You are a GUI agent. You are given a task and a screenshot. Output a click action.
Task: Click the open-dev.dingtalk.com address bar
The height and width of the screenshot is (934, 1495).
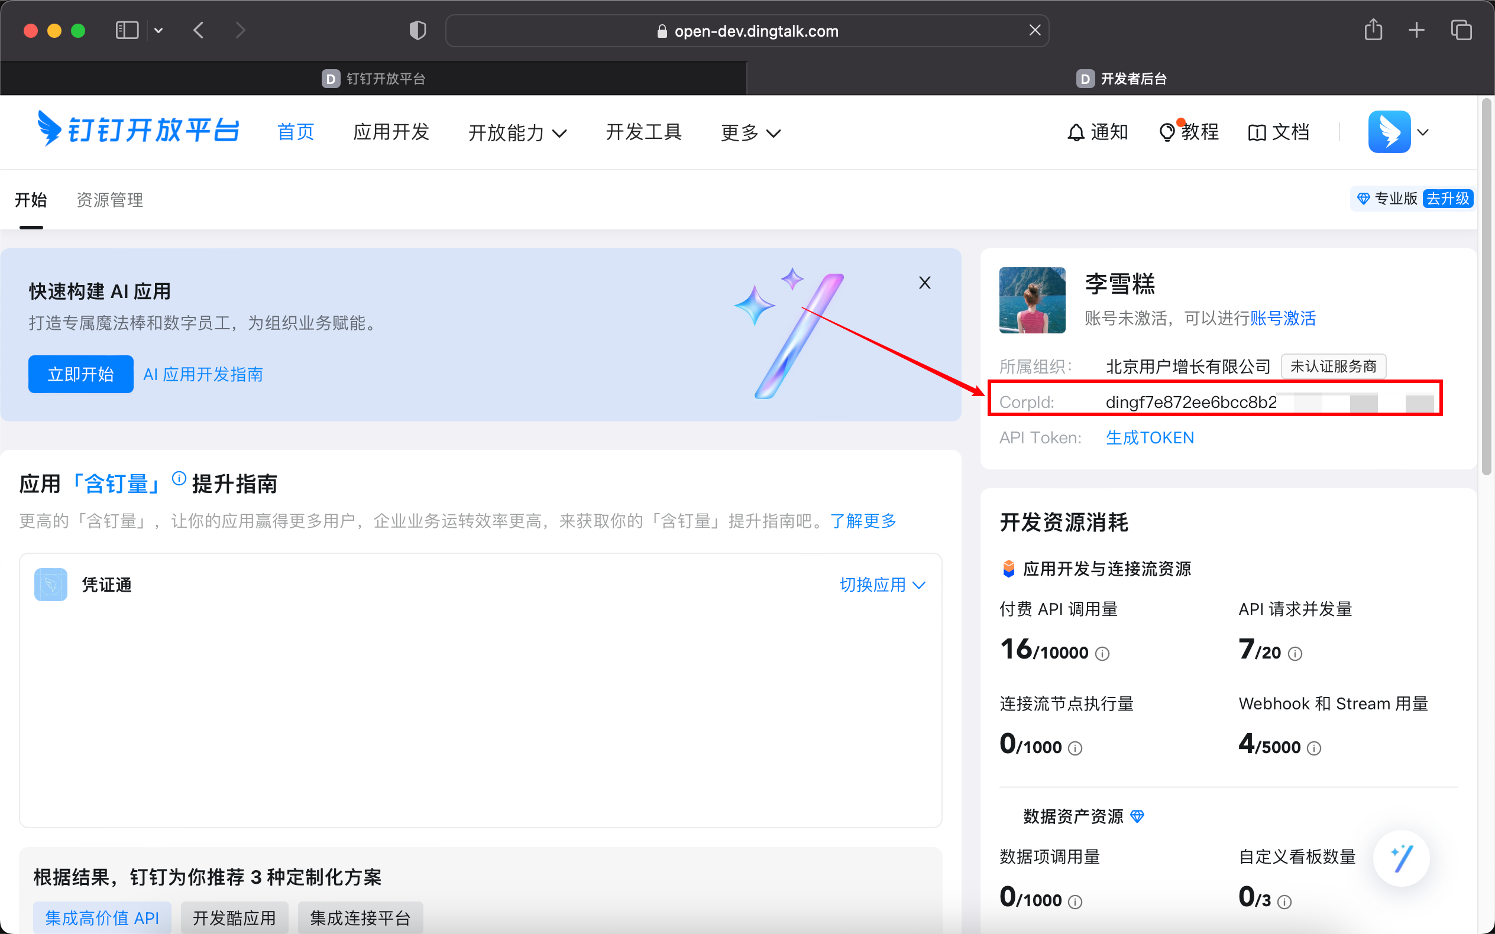747,31
